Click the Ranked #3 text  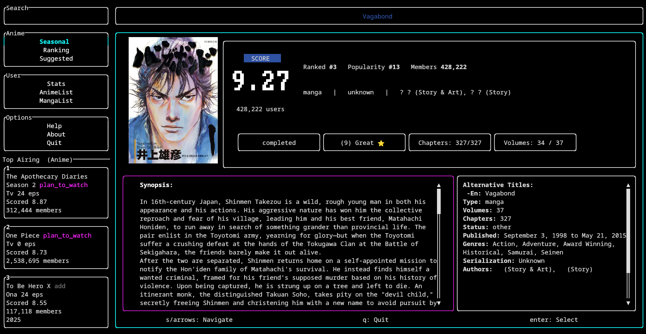(320, 67)
